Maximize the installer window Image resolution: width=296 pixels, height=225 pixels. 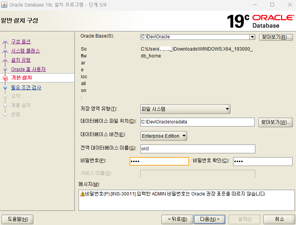click(272, 5)
